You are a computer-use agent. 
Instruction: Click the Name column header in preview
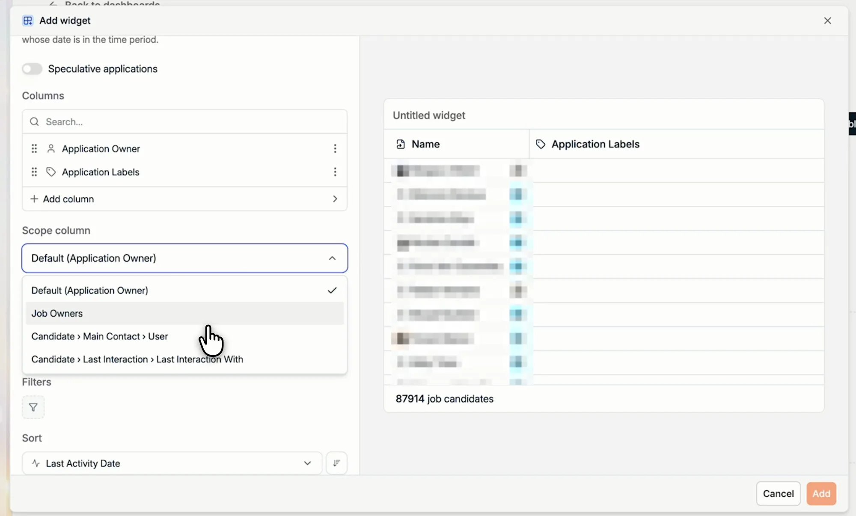pos(457,144)
